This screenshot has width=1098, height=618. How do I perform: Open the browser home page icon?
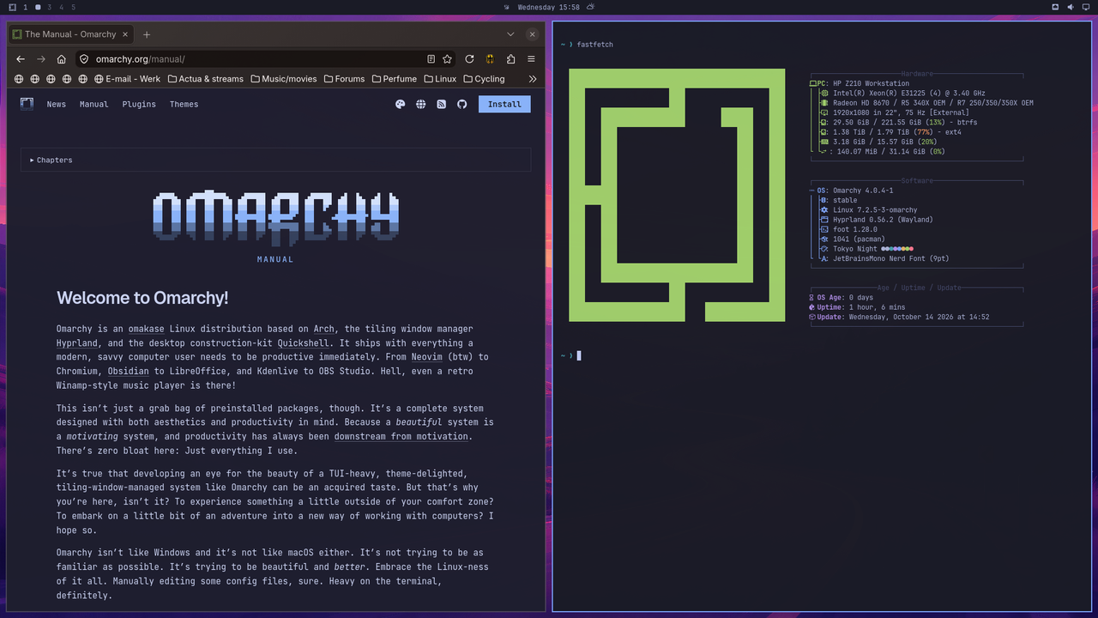(62, 59)
